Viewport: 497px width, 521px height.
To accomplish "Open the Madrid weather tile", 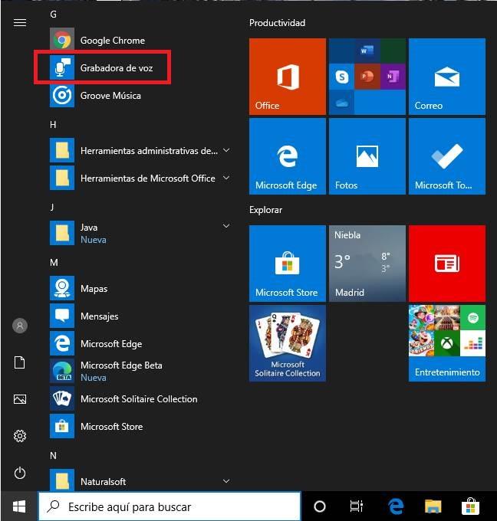I will click(x=367, y=264).
